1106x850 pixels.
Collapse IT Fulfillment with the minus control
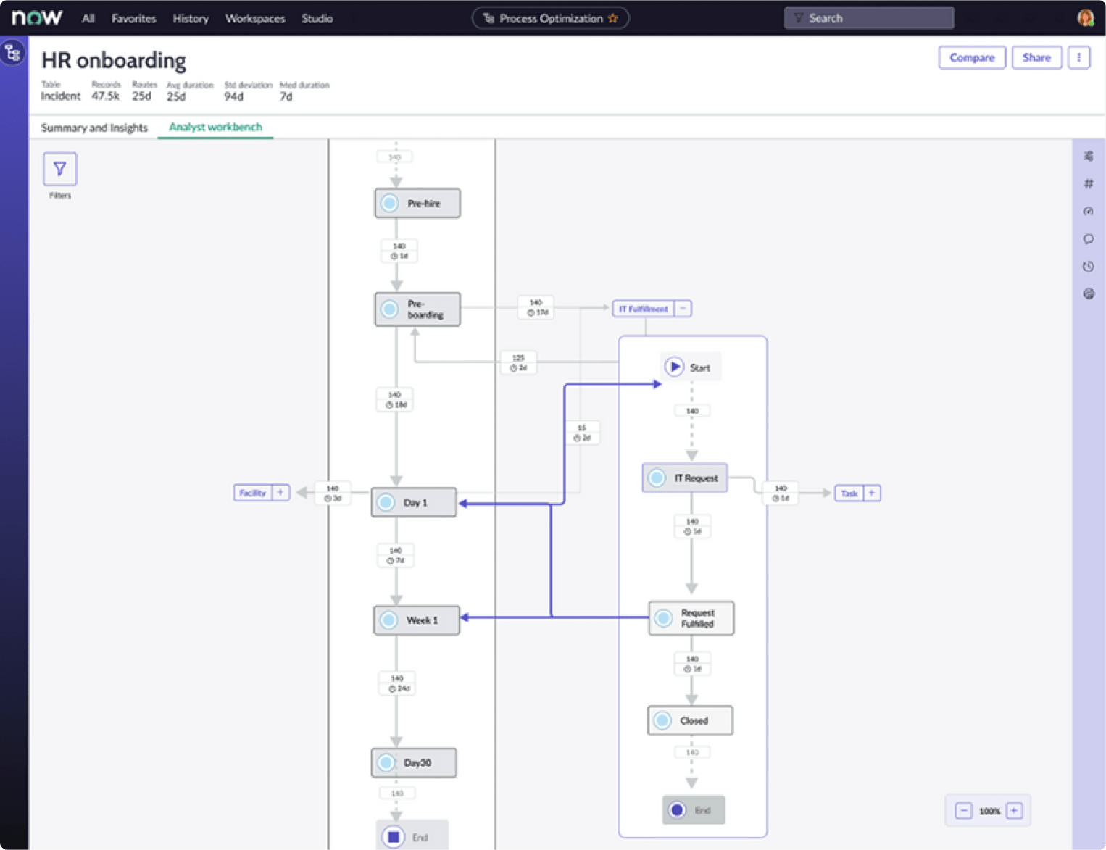pyautogui.click(x=682, y=308)
